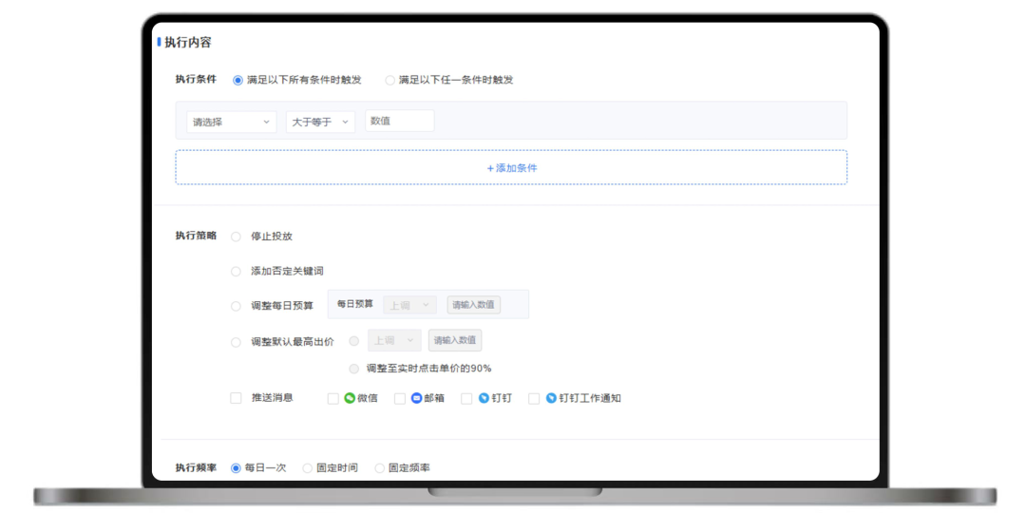Set execution frequency to 固定时间

308,468
